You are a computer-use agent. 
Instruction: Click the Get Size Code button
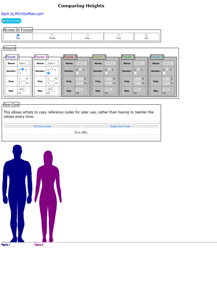(x=42, y=126)
